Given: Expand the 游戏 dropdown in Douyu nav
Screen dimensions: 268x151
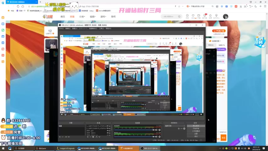Looking at the screenshot, I should 103,16.
